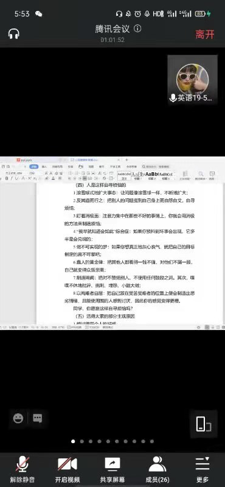Select the highlighted 开始 ribbon tab
Viewport: 225px width, 487px height.
34,167
